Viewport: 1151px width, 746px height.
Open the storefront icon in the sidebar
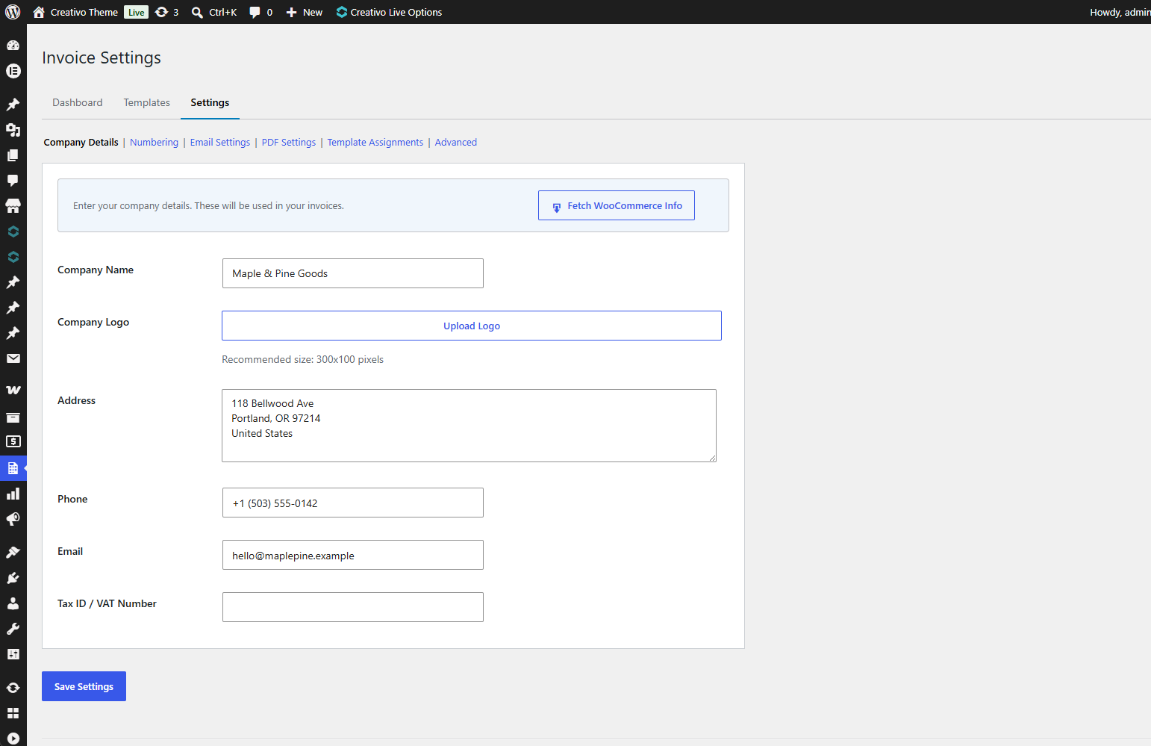coord(13,206)
